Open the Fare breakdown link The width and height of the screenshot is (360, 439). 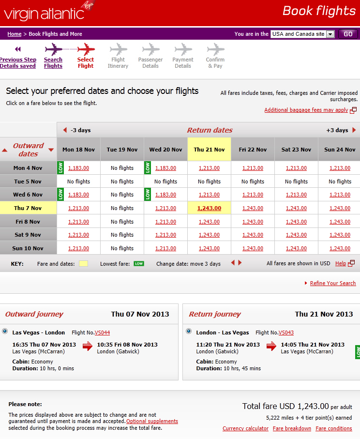(x=292, y=428)
